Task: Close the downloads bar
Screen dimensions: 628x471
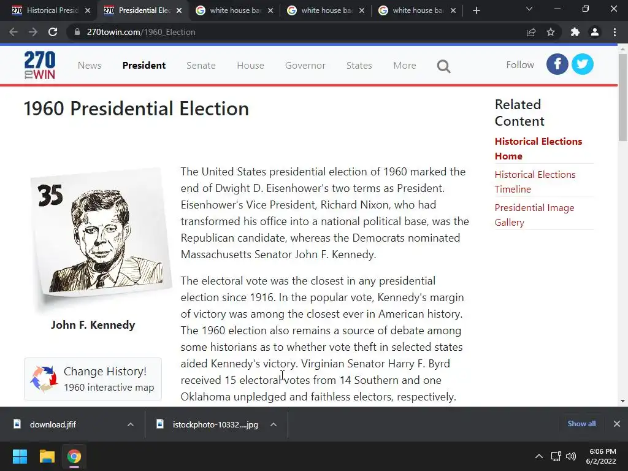Action: pos(617,424)
